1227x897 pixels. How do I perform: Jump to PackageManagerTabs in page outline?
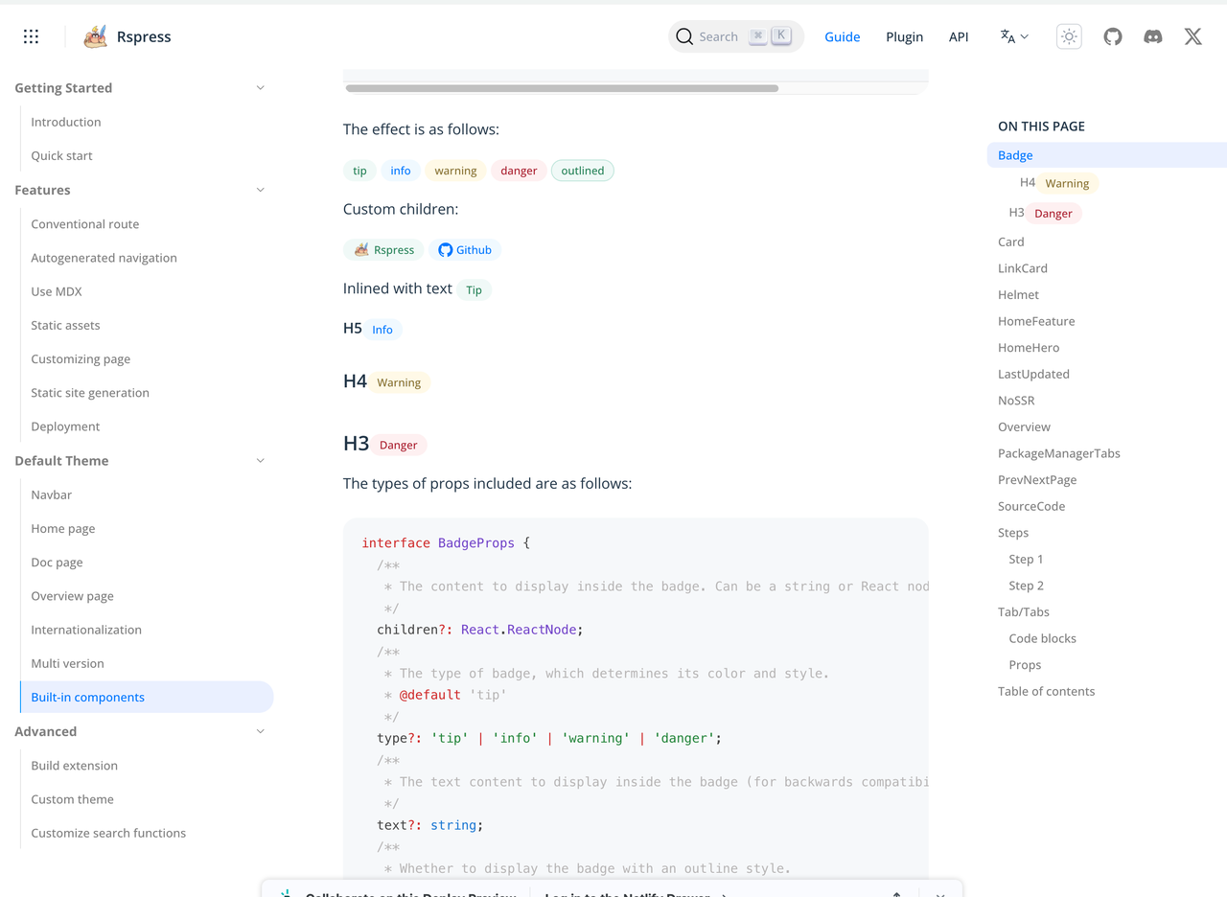(1058, 453)
